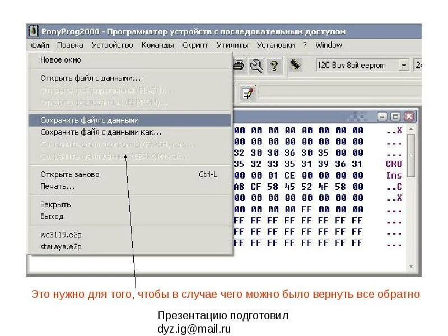Click the CRU text in ASCII column
Image resolution: width=448 pixels, height=336 pixels.
point(394,164)
